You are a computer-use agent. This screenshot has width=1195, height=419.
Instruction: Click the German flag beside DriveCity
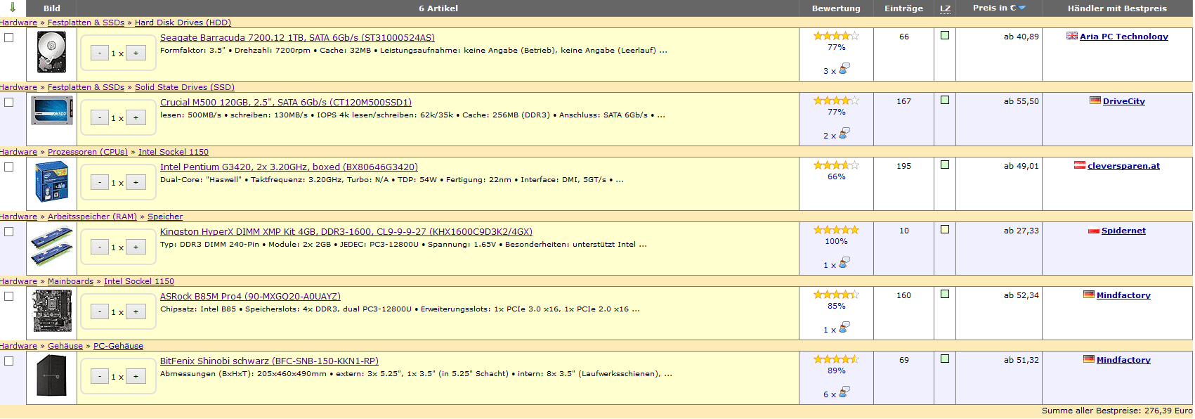[1095, 101]
